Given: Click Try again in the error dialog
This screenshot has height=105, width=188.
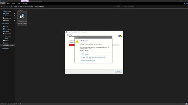Looking at the screenshot, I should click(x=85, y=54).
